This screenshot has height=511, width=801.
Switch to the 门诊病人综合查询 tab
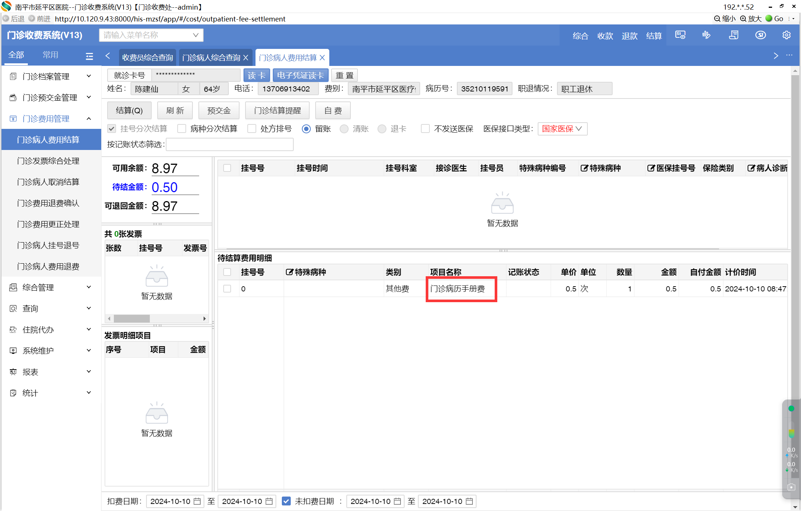click(x=211, y=58)
